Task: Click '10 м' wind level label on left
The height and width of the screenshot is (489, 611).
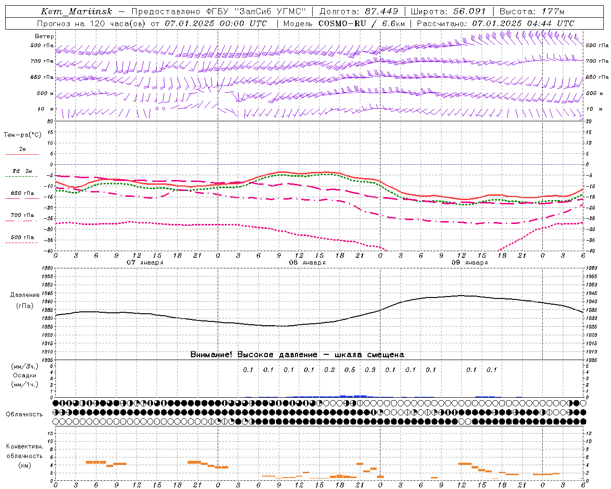Action: coord(46,109)
